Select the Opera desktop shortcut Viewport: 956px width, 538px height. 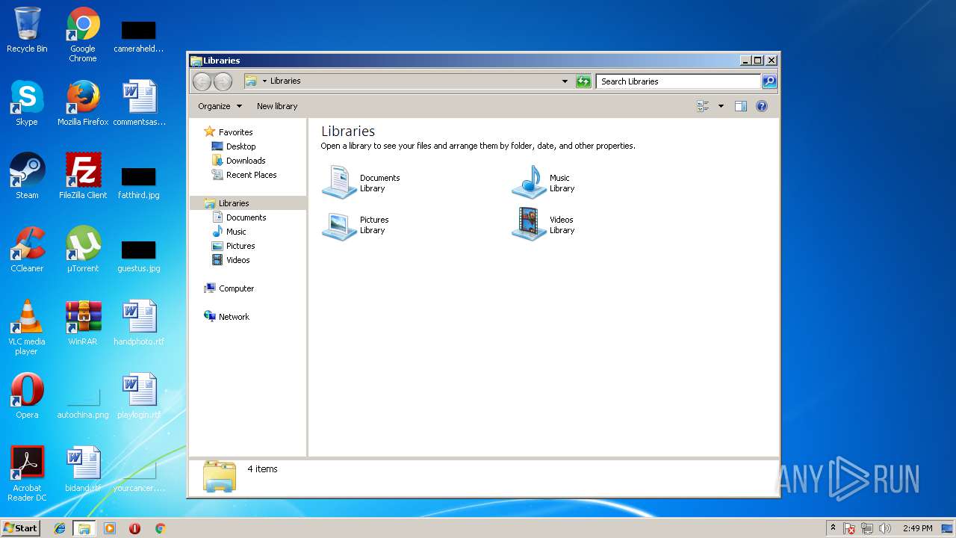point(27,396)
